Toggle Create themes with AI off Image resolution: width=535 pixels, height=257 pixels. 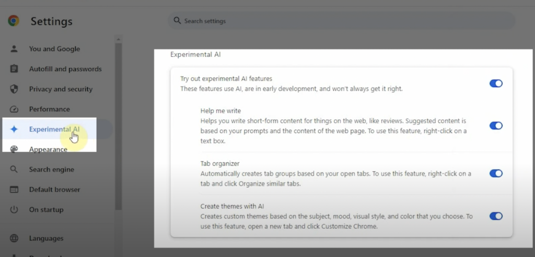point(495,216)
